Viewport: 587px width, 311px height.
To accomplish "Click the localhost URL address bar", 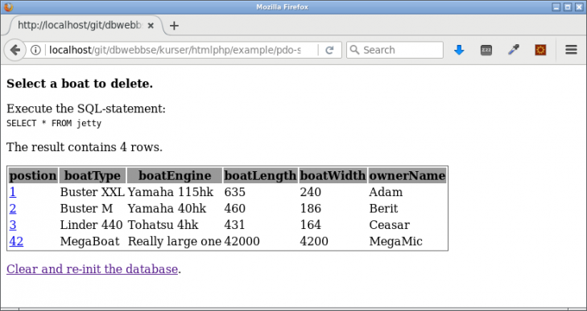I will pyautogui.click(x=174, y=50).
